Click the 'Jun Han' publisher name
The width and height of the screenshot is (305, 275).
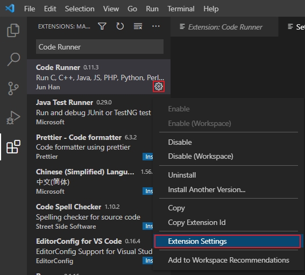pos(48,87)
